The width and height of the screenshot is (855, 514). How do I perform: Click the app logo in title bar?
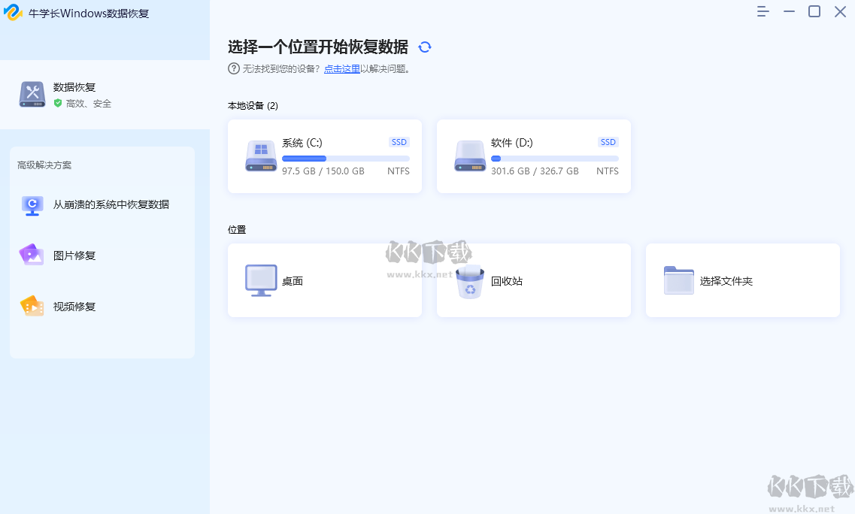[13, 13]
